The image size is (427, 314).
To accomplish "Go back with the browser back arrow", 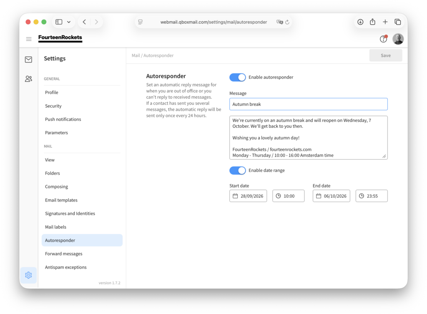I will pyautogui.click(x=84, y=22).
